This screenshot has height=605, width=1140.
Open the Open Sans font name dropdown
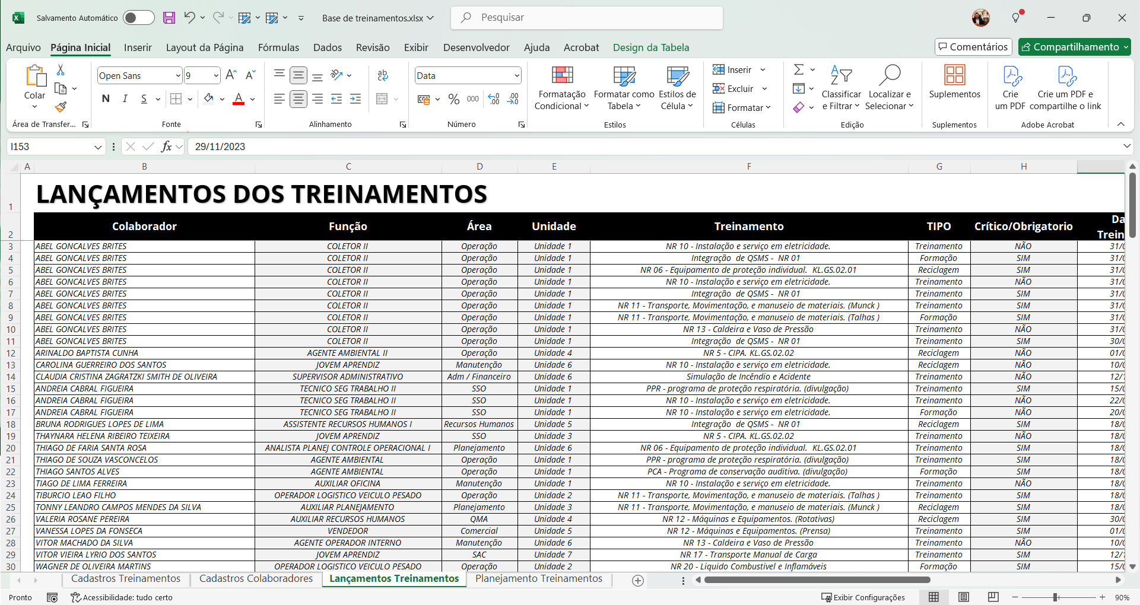177,76
